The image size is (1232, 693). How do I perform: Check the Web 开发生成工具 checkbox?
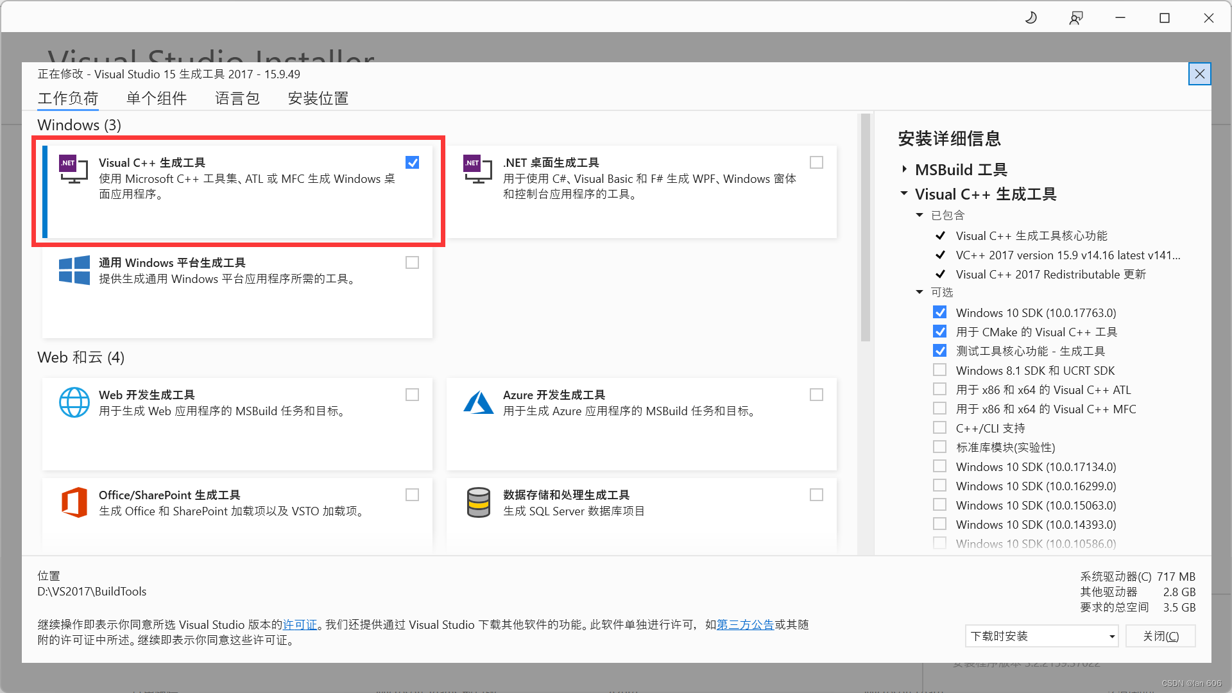pyautogui.click(x=412, y=395)
